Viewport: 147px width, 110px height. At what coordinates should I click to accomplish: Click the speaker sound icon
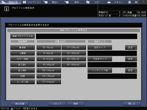(136, 2)
